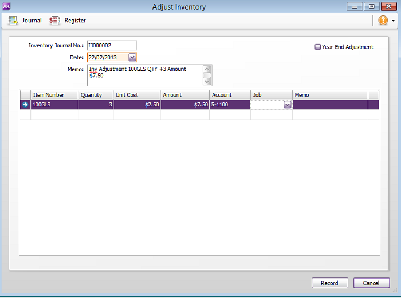Screen dimensions: 401x298
Task: Open the help dropdown arrow
Action: pos(393,21)
